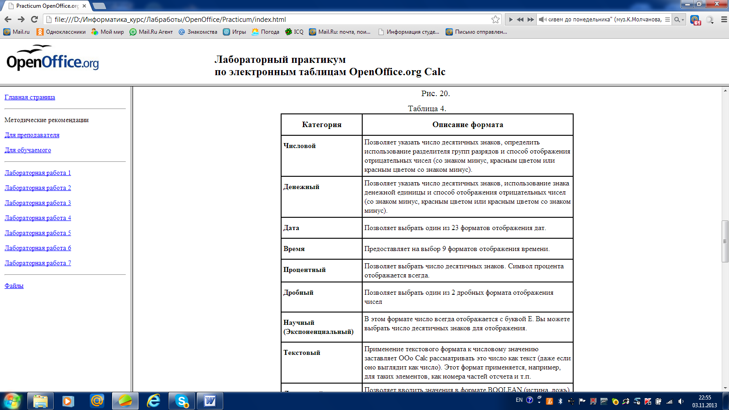Viewport: 729px width, 410px height.
Task: Click the page vertical scrollbar thumb
Action: (x=725, y=241)
